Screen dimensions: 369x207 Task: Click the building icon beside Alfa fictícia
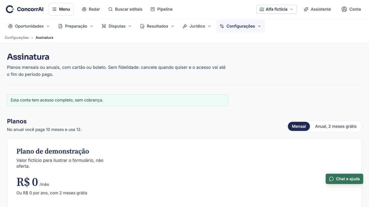(x=262, y=9)
